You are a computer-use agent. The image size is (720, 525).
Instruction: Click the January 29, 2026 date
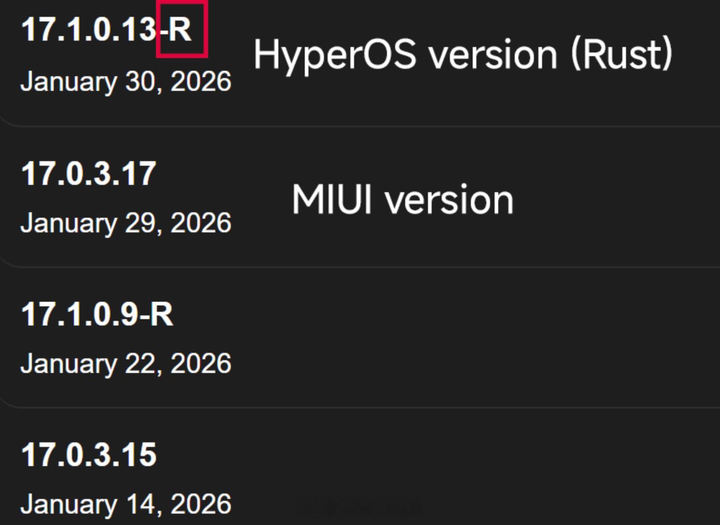(127, 222)
